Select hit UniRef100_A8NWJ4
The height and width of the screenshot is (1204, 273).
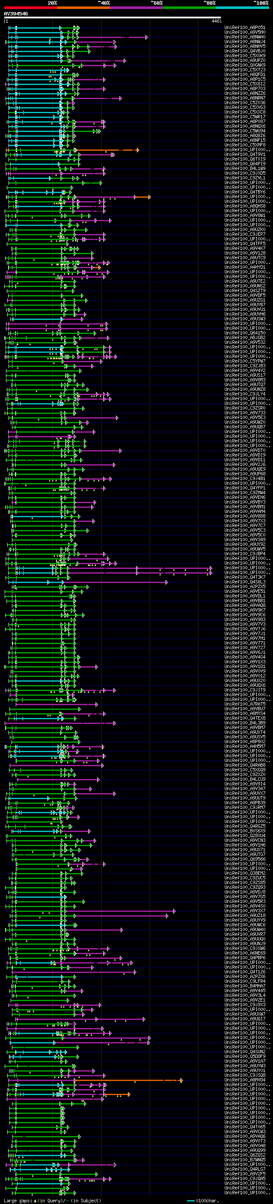pyautogui.click(x=245, y=41)
